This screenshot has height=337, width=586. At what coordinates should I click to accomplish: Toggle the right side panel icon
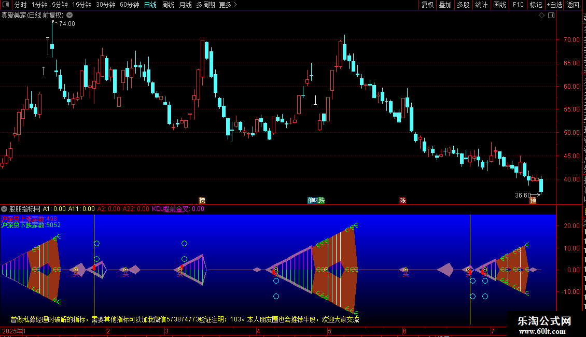pyautogui.click(x=551, y=16)
